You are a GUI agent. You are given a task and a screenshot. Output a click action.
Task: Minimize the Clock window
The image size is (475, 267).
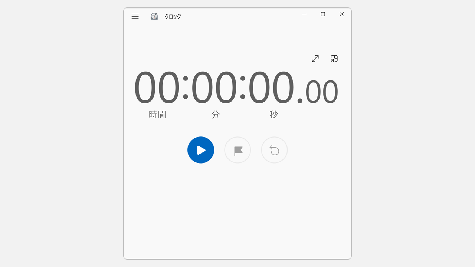[304, 14]
